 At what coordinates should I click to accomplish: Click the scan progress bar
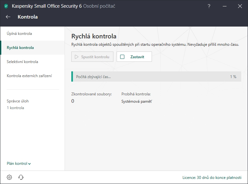[x=156, y=77]
